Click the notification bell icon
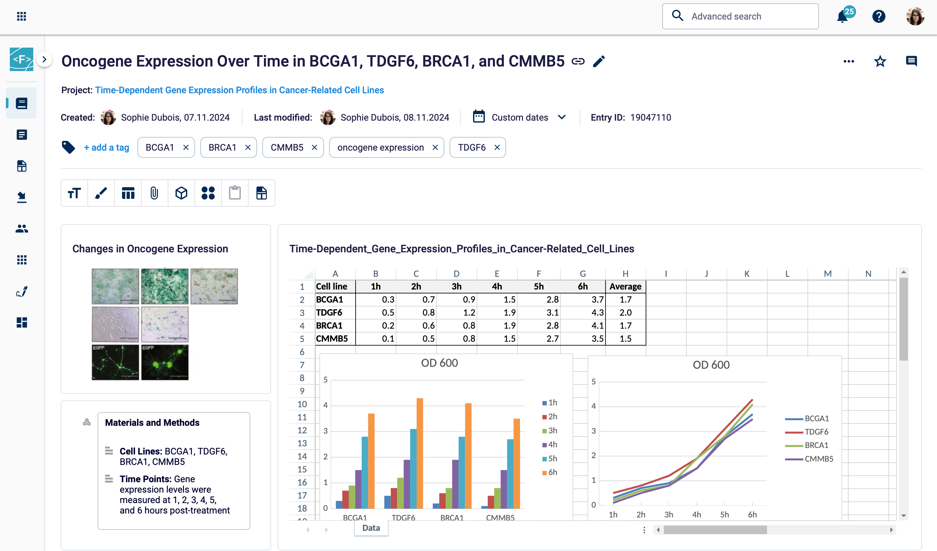The width and height of the screenshot is (937, 551). pyautogui.click(x=842, y=17)
